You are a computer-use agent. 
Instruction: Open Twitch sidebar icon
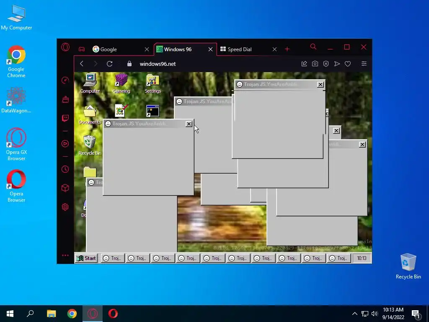(x=65, y=118)
